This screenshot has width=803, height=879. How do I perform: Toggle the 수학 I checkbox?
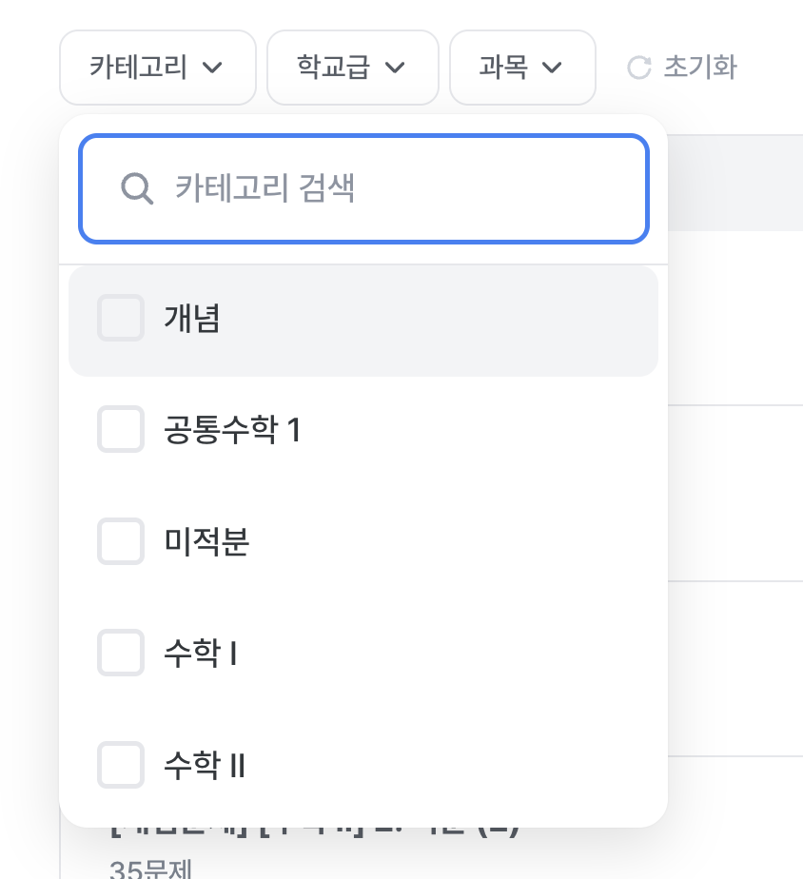click(121, 653)
